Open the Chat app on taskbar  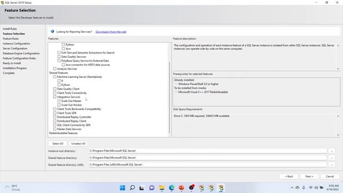[152, 188]
